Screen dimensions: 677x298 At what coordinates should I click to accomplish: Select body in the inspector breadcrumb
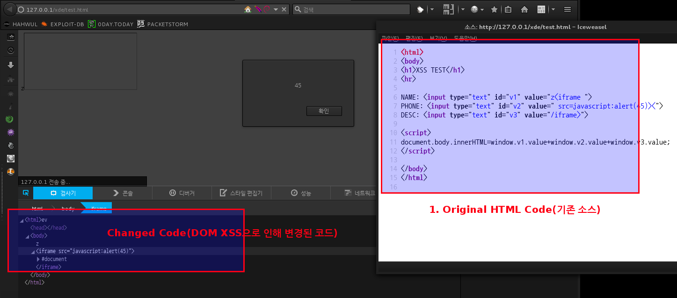click(68, 208)
